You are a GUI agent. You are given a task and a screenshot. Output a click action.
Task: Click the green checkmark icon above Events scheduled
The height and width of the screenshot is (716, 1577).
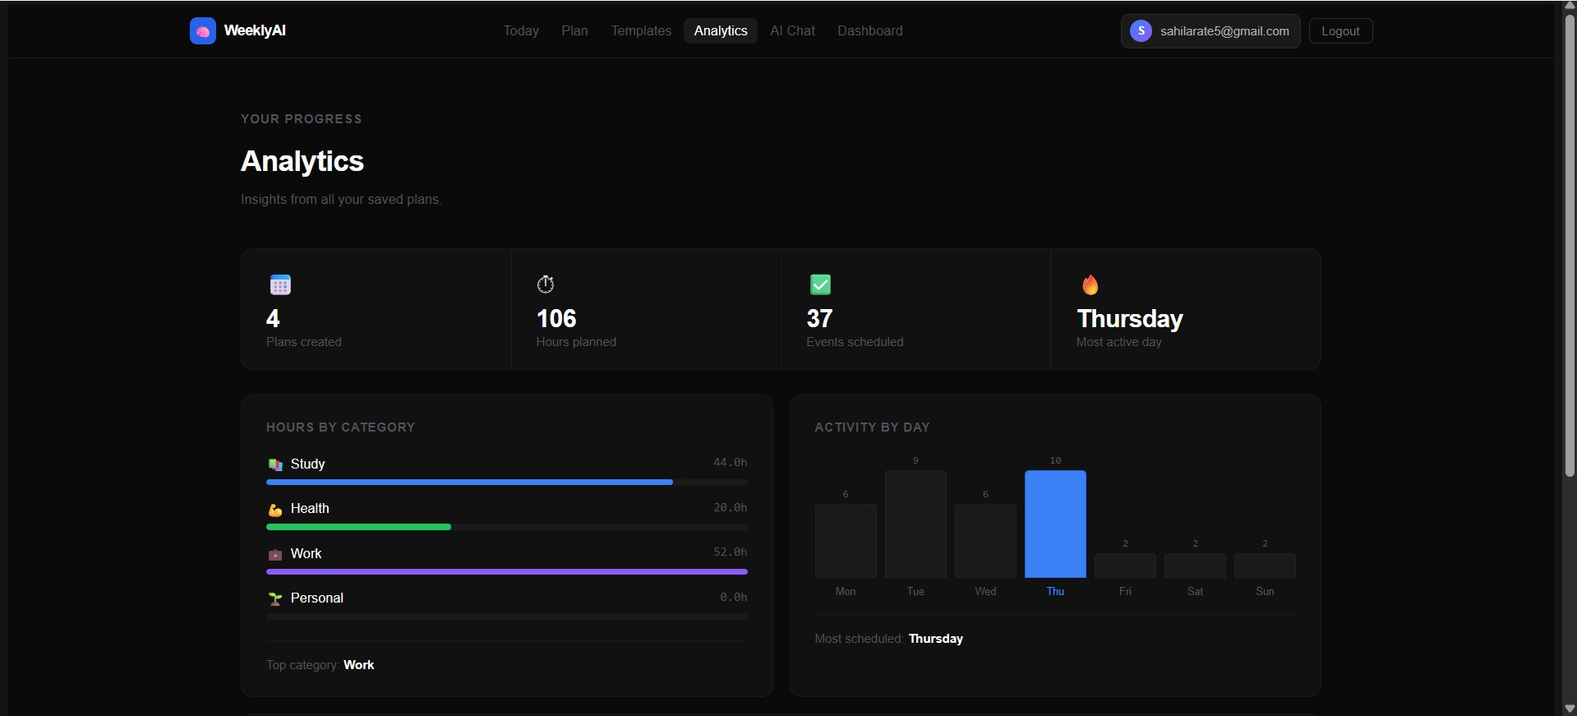coord(820,284)
